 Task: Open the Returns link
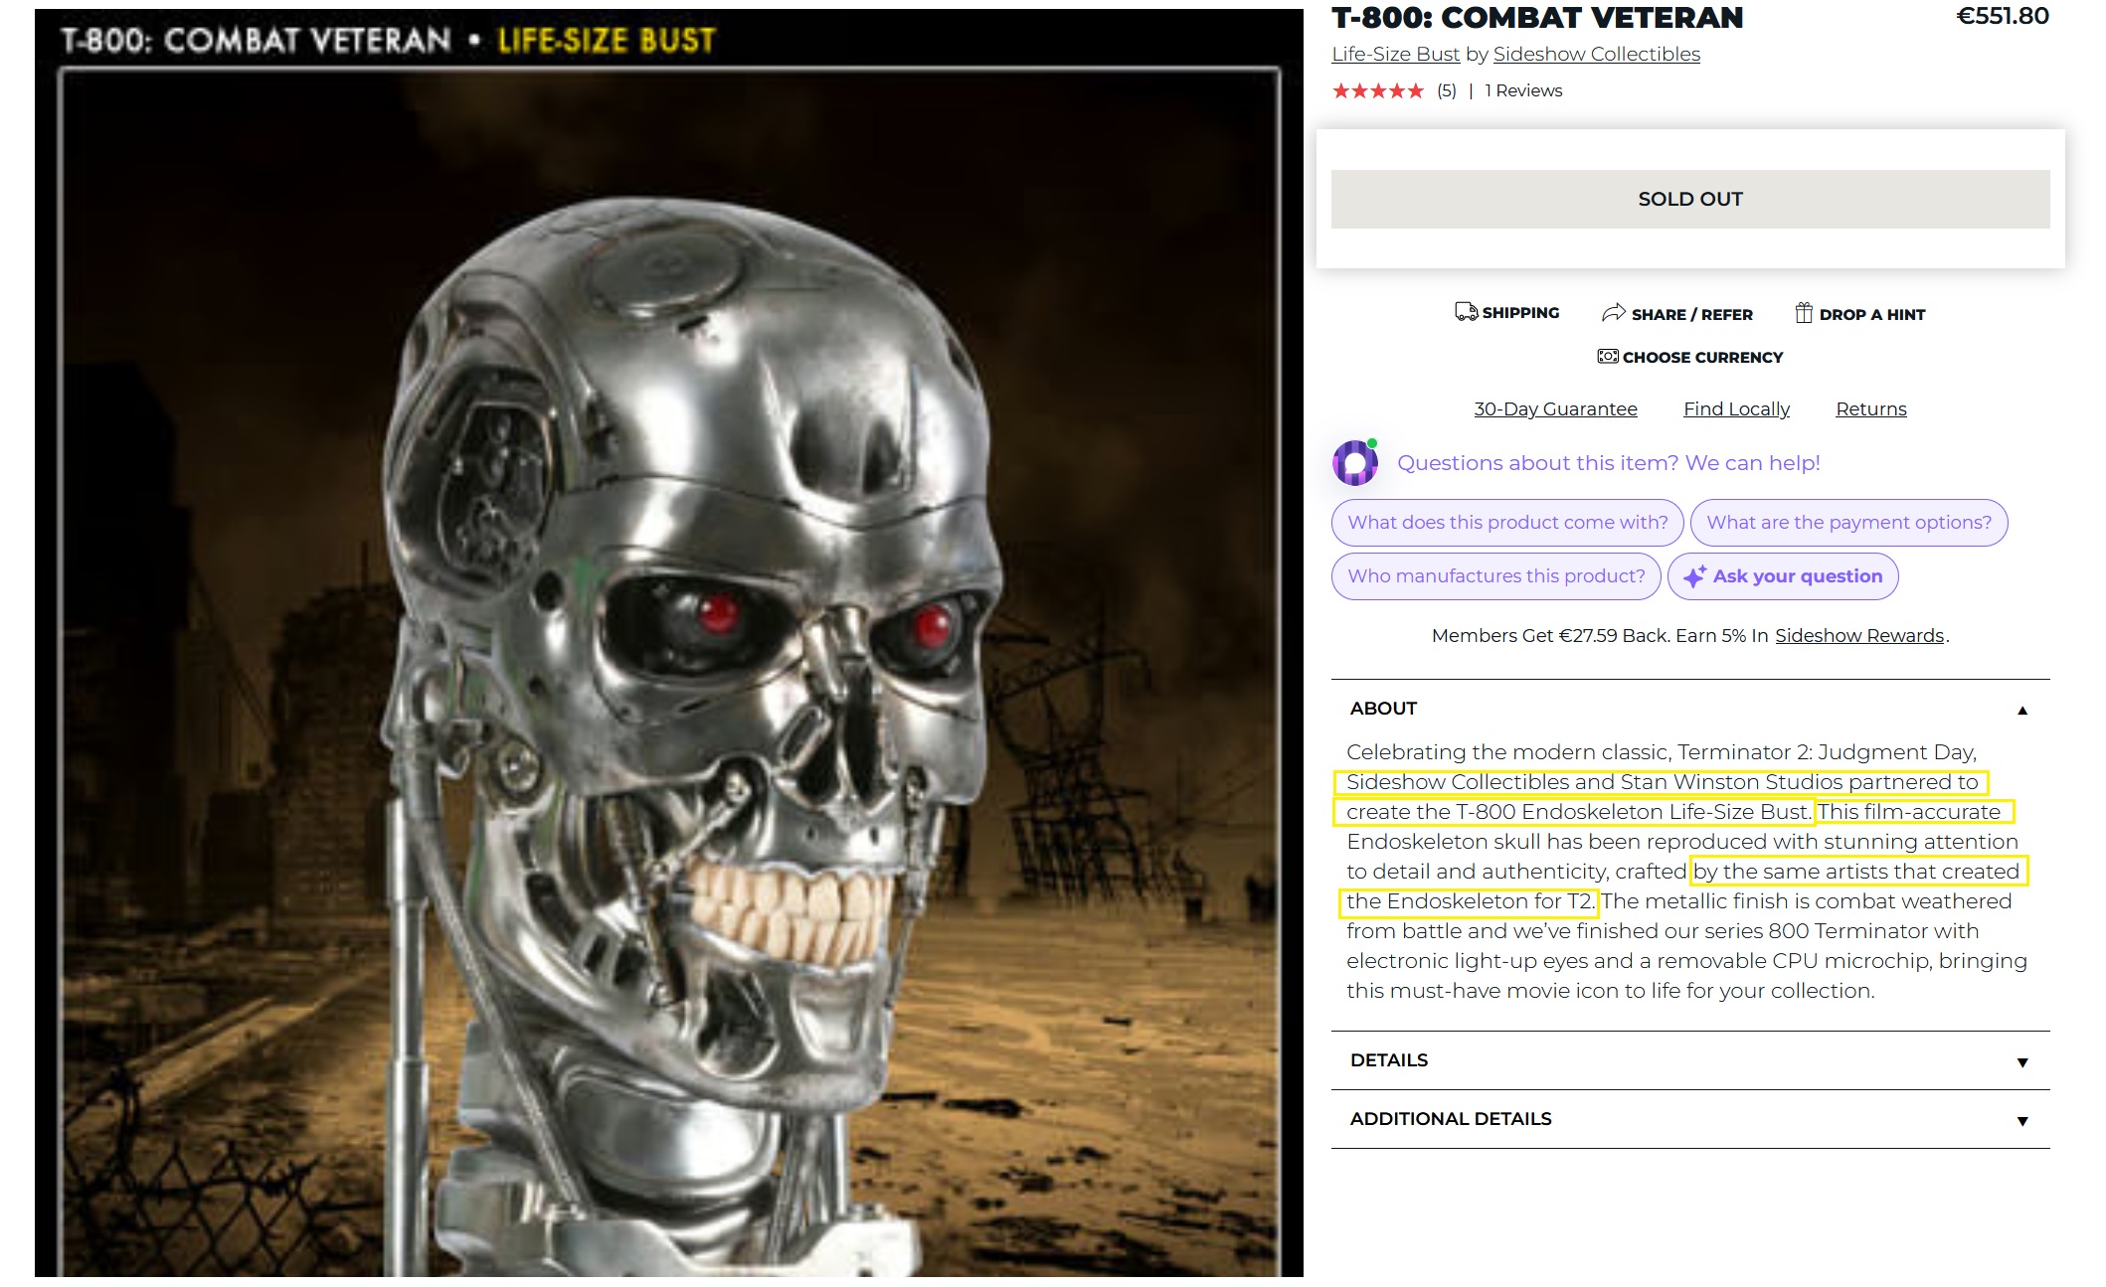coord(1870,408)
